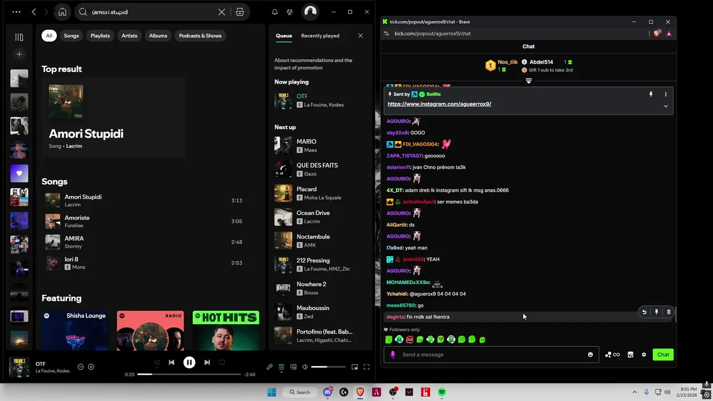The image size is (713, 401).
Task: Open Spotify notifications bell
Action: click(275, 12)
